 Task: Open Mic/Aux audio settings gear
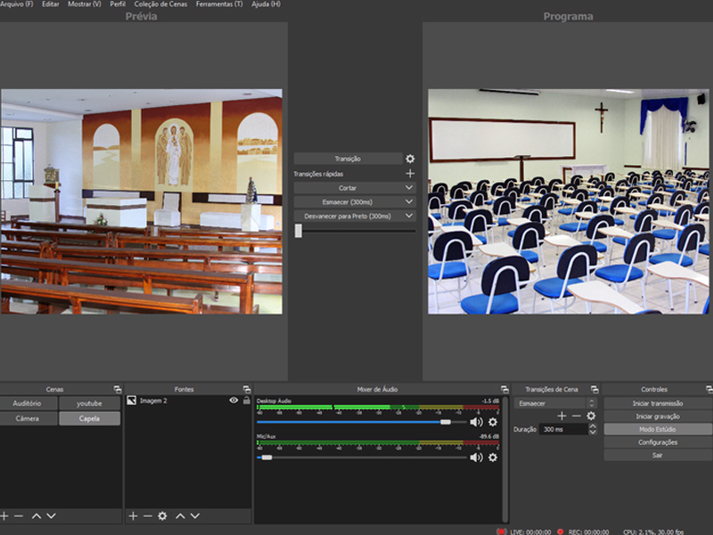tap(492, 457)
